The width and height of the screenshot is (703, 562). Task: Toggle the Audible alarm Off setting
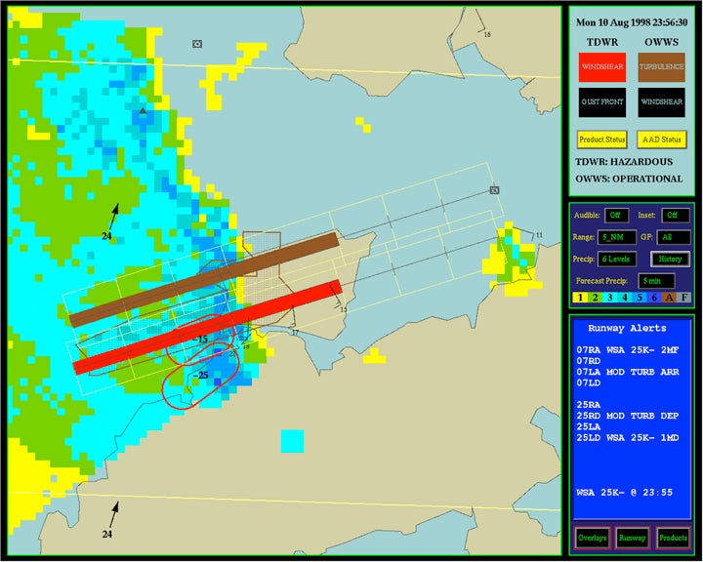click(x=616, y=215)
